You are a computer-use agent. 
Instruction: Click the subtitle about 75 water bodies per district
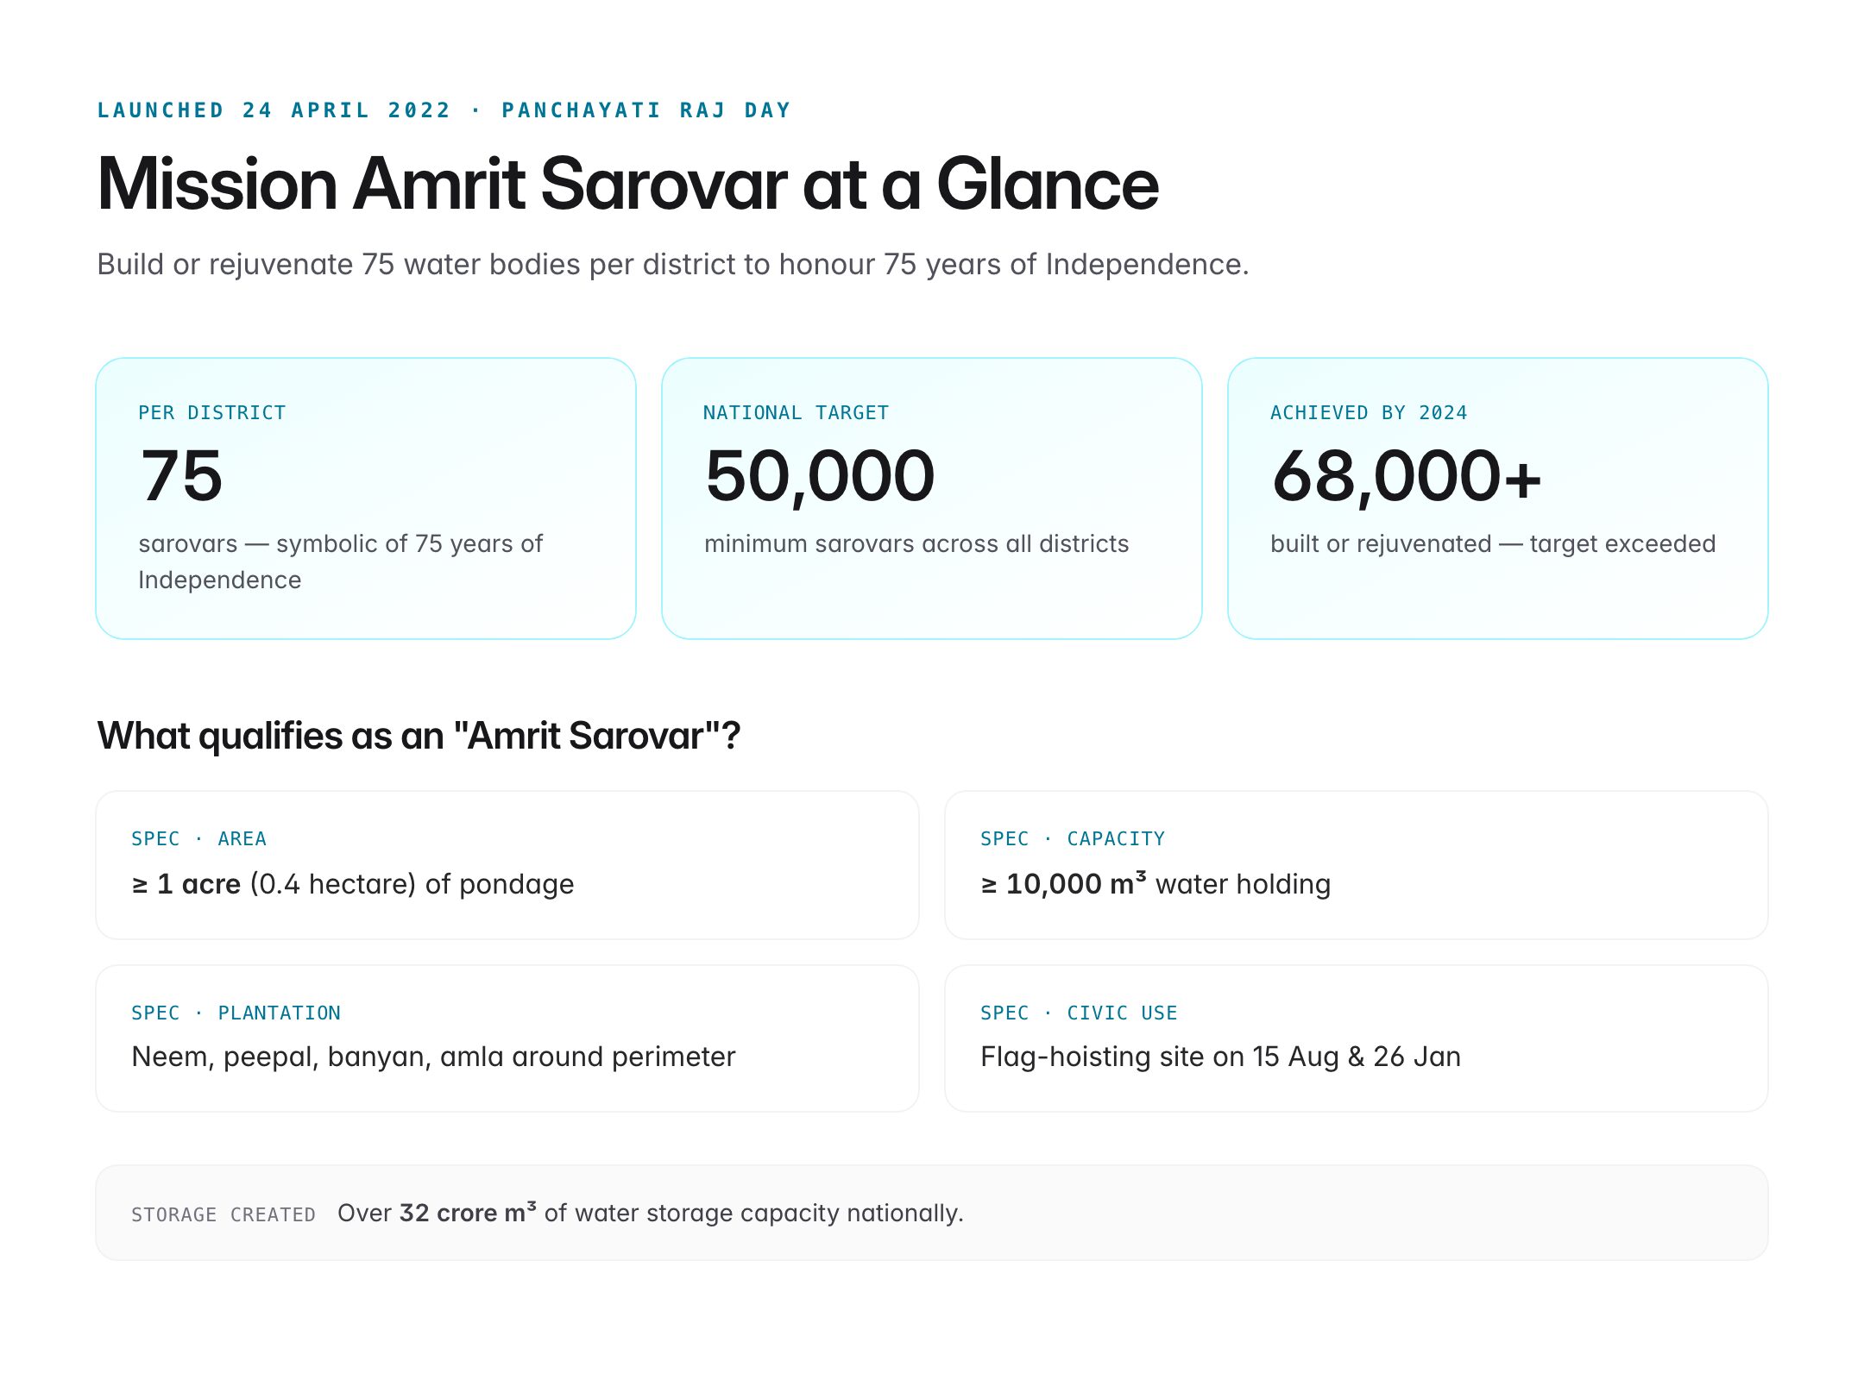(x=672, y=264)
